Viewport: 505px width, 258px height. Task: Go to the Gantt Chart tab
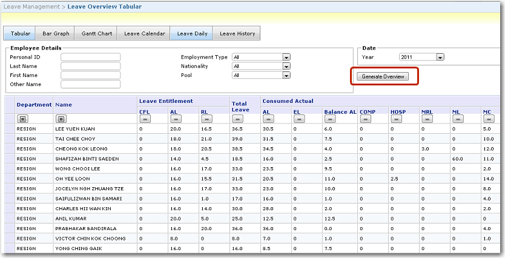96,34
